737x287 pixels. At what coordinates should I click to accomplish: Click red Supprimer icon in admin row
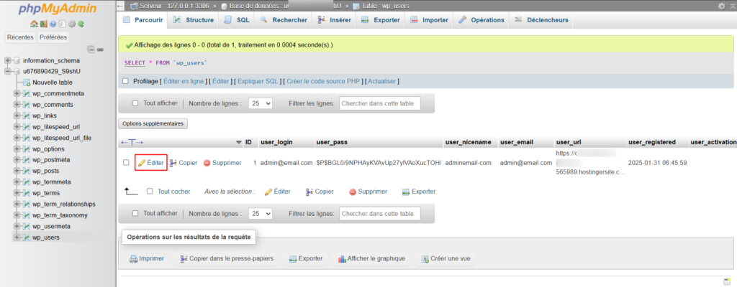click(207, 163)
